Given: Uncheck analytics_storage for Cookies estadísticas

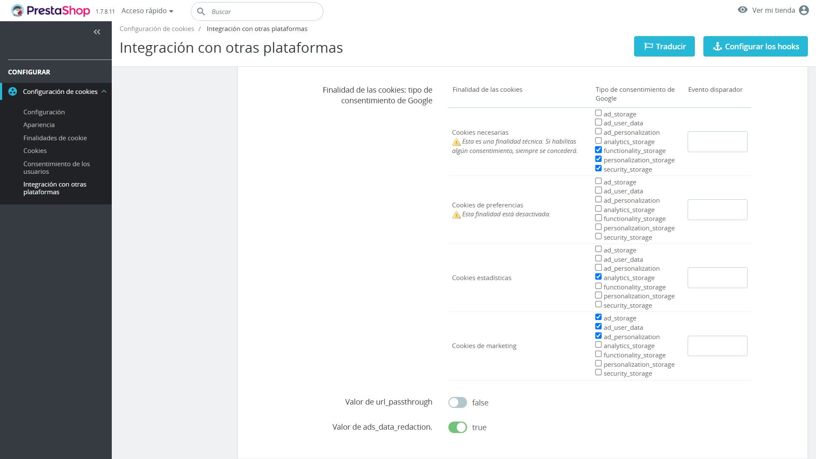Looking at the screenshot, I should click(598, 277).
